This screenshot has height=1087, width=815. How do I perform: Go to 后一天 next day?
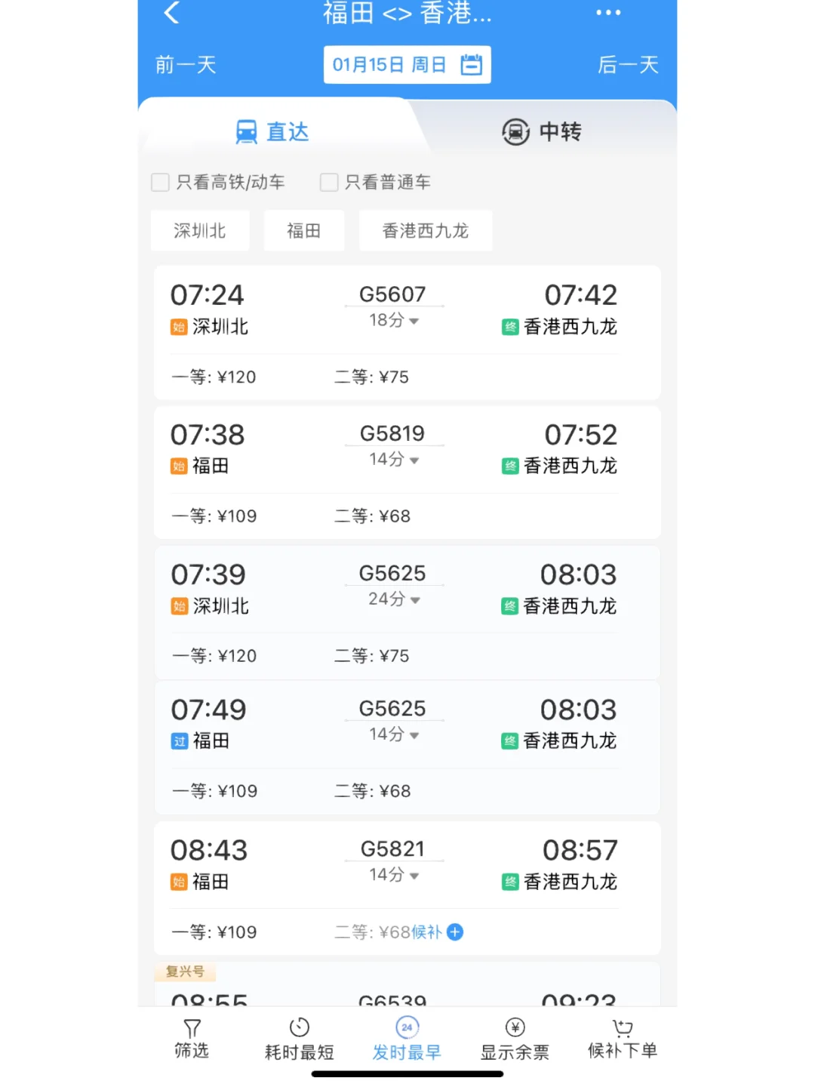tap(629, 65)
